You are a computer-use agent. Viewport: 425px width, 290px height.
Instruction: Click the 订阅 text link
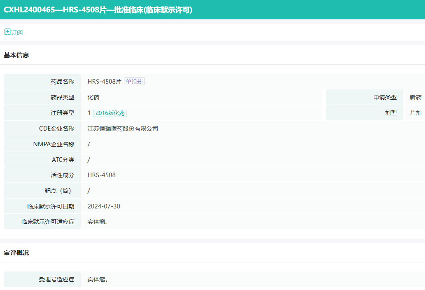[17, 33]
